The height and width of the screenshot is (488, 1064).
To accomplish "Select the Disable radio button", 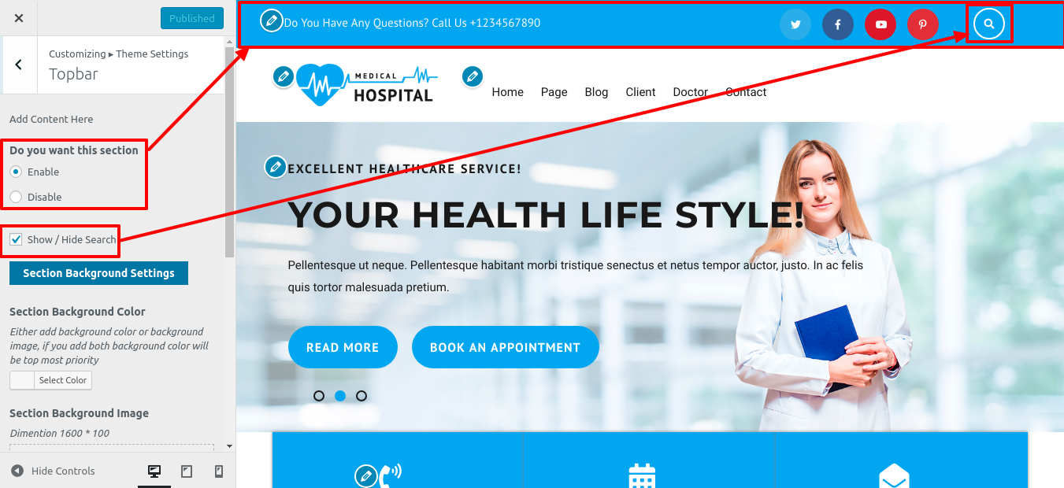I will (x=16, y=197).
